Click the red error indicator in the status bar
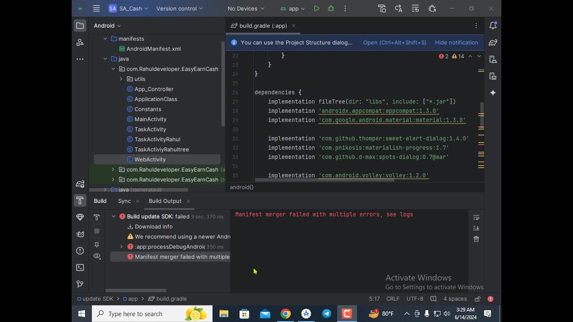Viewport: 573px width, 322px height. tap(490, 299)
